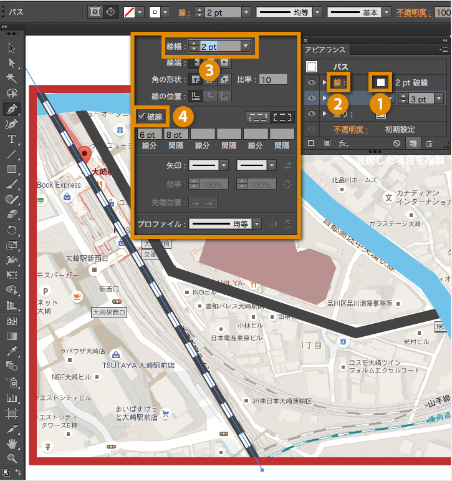Select the Direct Selection tool
The image size is (452, 481).
(12, 63)
